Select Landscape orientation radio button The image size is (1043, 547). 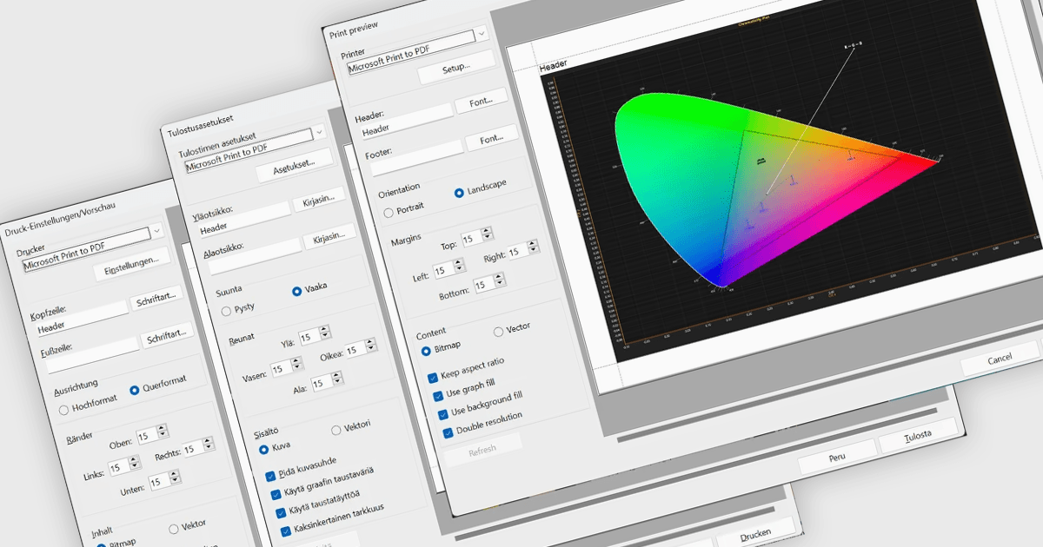coord(460,192)
